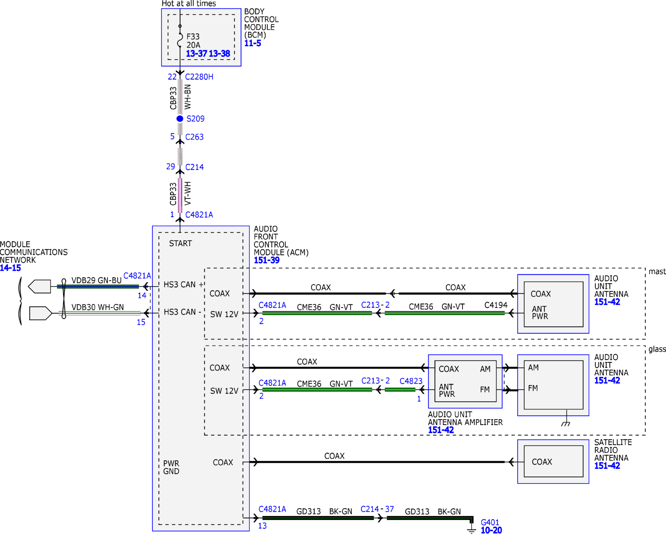Viewport: 666px width, 534px height.
Task: Select connector label C2280H
Action: (199, 77)
